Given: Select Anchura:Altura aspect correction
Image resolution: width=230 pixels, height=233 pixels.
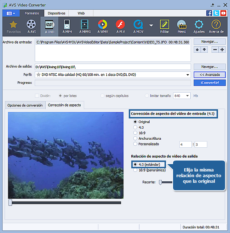Looking at the screenshot, I should [135, 139].
